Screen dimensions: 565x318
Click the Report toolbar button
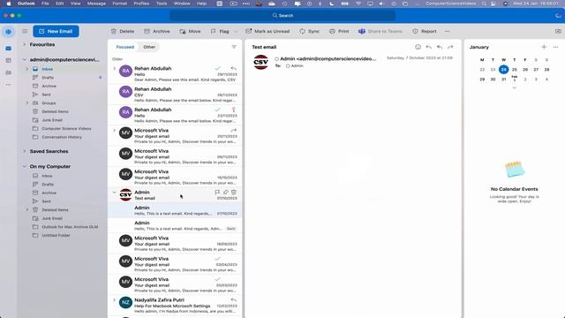point(424,32)
